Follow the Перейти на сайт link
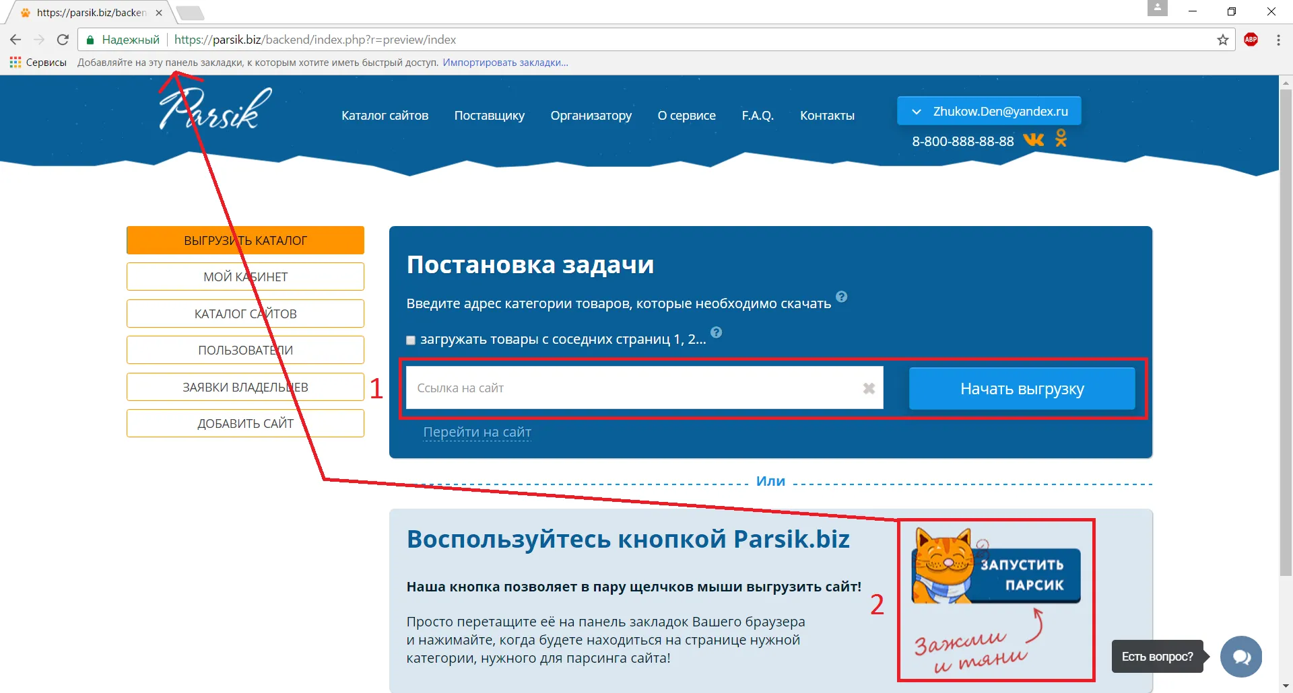 pos(477,432)
